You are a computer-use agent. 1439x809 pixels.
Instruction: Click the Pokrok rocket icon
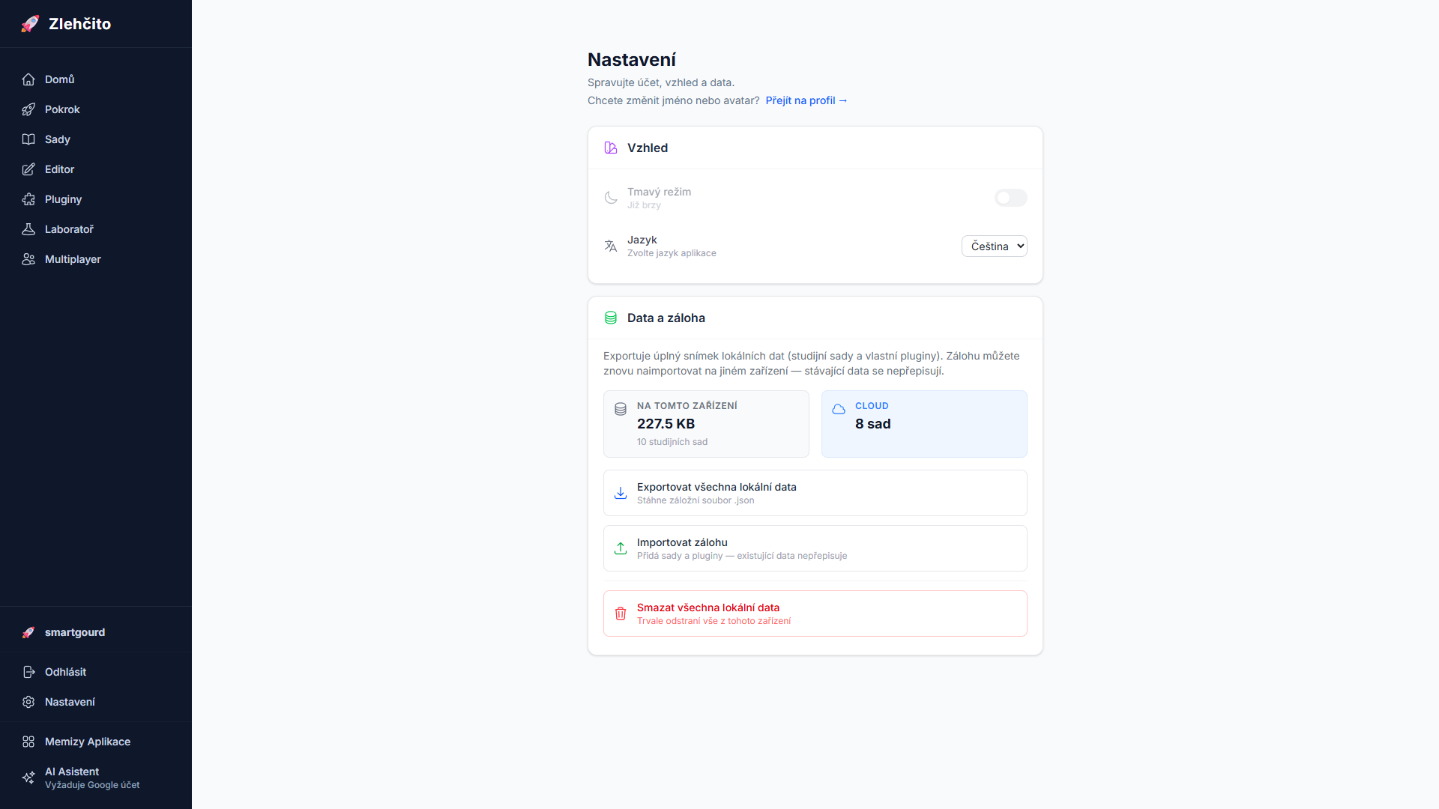[28, 109]
